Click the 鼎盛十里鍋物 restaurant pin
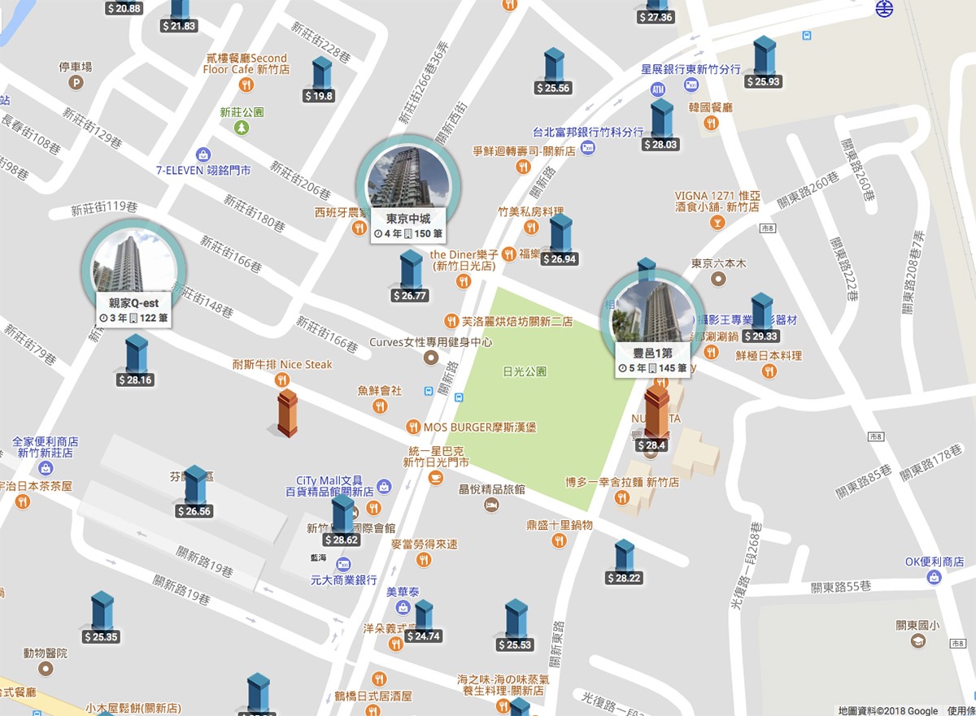The image size is (976, 716). [559, 540]
